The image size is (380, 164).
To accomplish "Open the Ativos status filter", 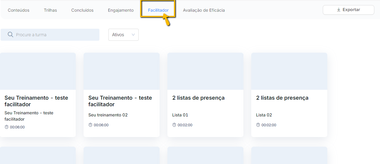I will pos(123,35).
